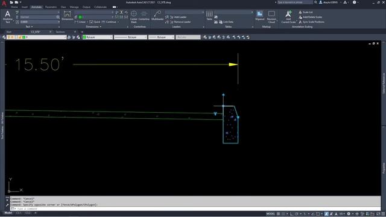This screenshot has height=217, width=386.
Task: Click the search magnifier in title bar
Action: tap(315, 2)
